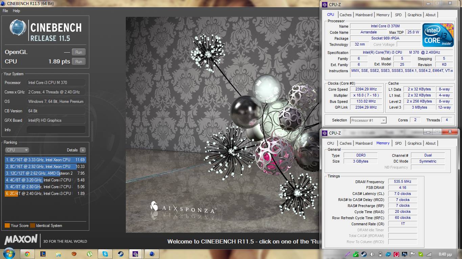Click the orange mitt taskbar icon
This screenshot has height=259, width=462.
74,254
